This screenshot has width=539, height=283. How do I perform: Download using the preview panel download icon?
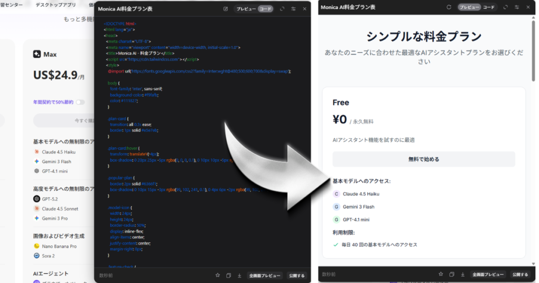[x=462, y=274]
